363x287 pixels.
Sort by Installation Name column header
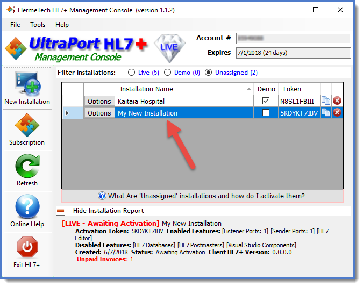pyautogui.click(x=184, y=89)
